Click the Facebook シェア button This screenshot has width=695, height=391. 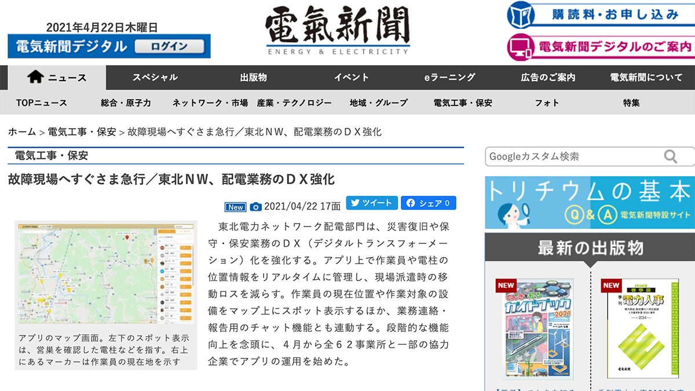[x=428, y=203]
